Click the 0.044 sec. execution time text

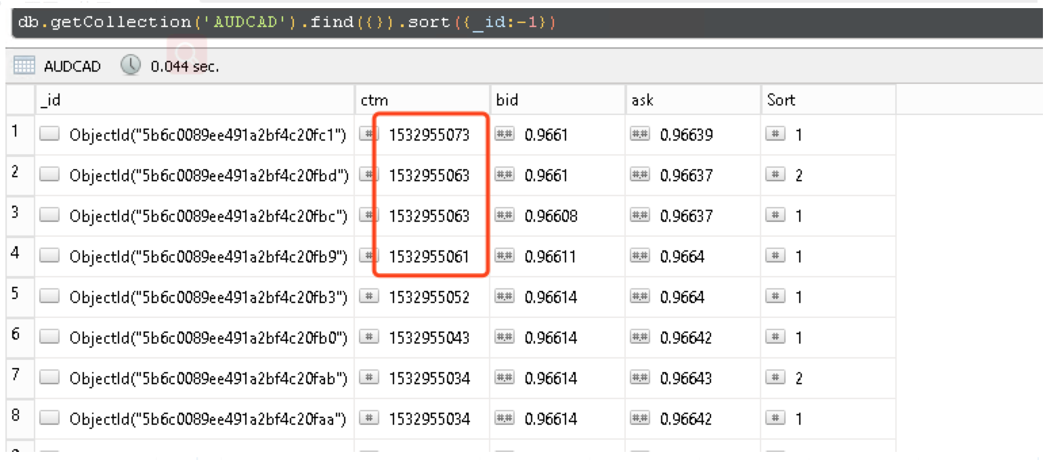tap(185, 66)
